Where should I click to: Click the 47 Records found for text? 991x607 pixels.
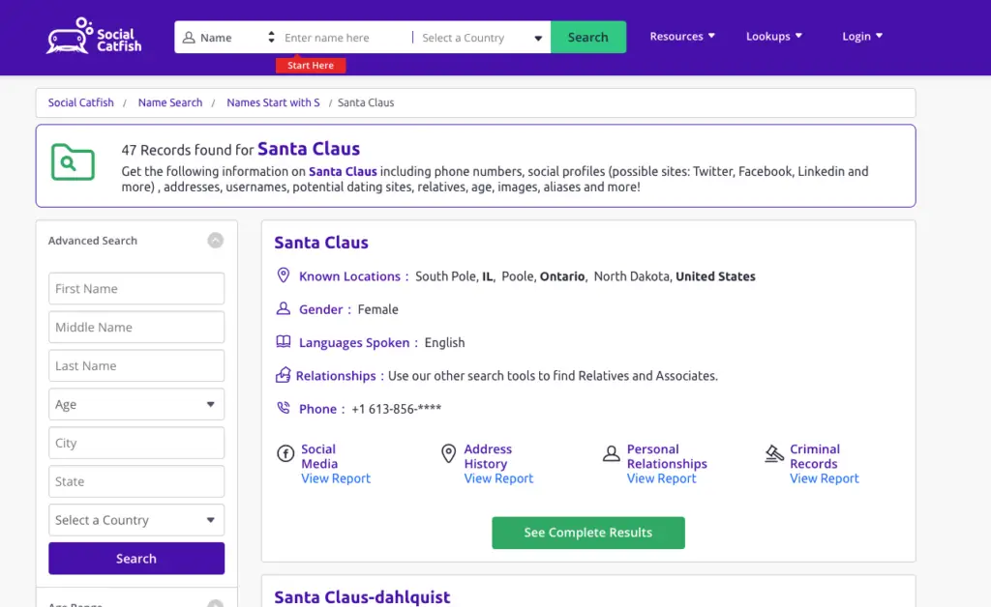click(x=187, y=150)
